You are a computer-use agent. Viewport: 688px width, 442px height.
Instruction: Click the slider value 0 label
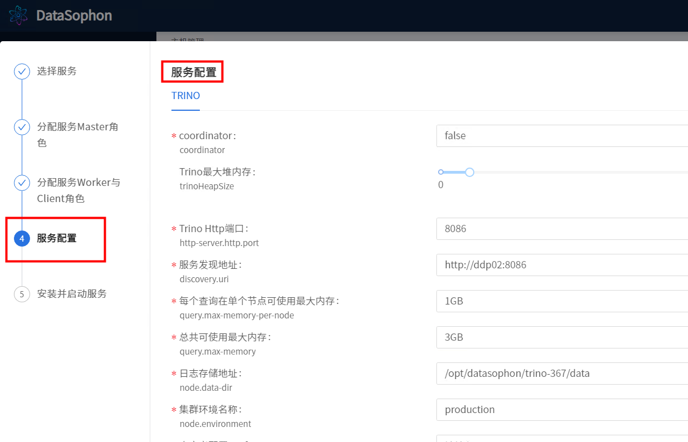click(441, 185)
